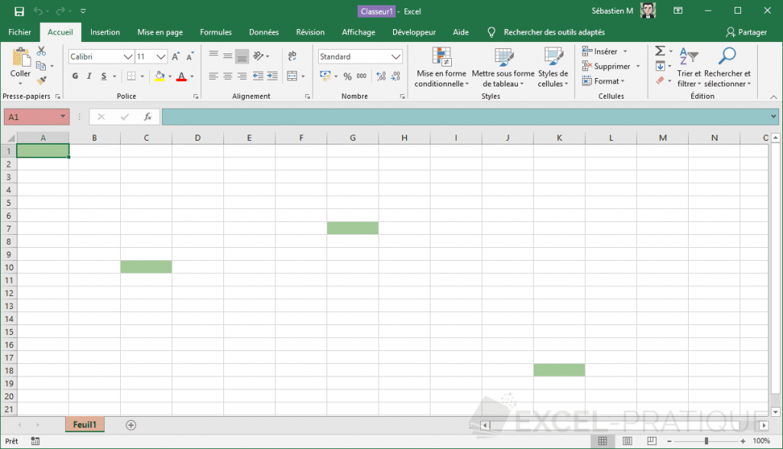Click the Somme automatique sigma icon
This screenshot has height=449, width=783.
click(659, 50)
